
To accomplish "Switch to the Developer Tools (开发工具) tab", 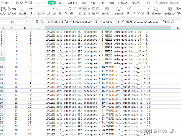I will pos(123,3).
